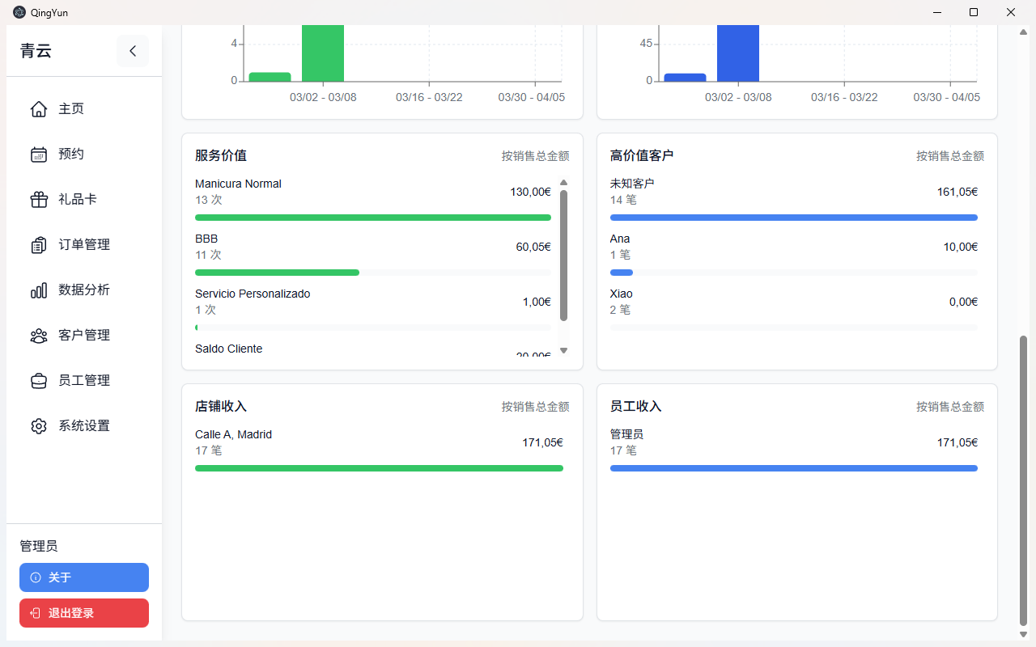The height and width of the screenshot is (647, 1036).
Task: Click the 未知客户 customer name
Action: 632,184
